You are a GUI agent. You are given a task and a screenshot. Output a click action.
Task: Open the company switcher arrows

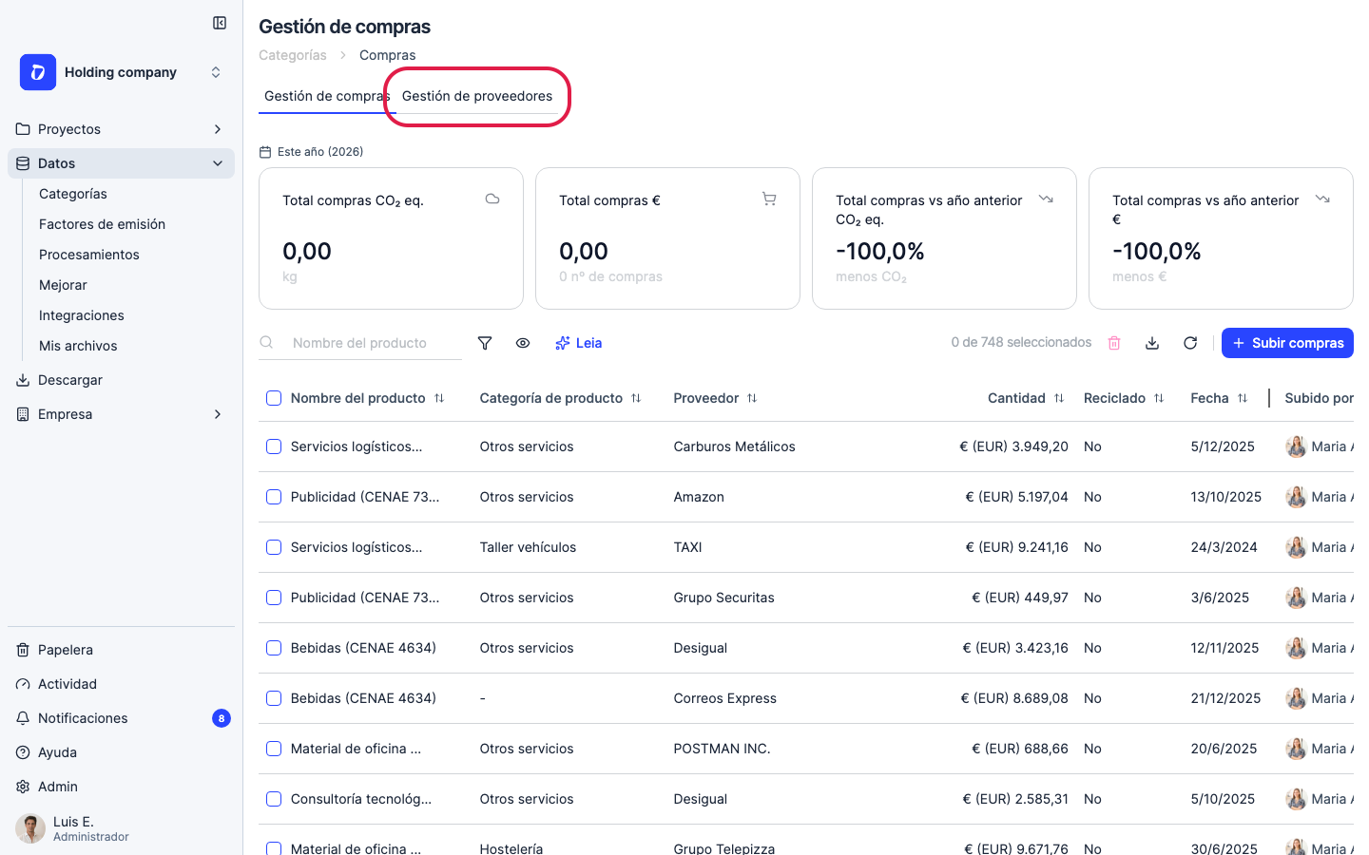click(x=216, y=72)
